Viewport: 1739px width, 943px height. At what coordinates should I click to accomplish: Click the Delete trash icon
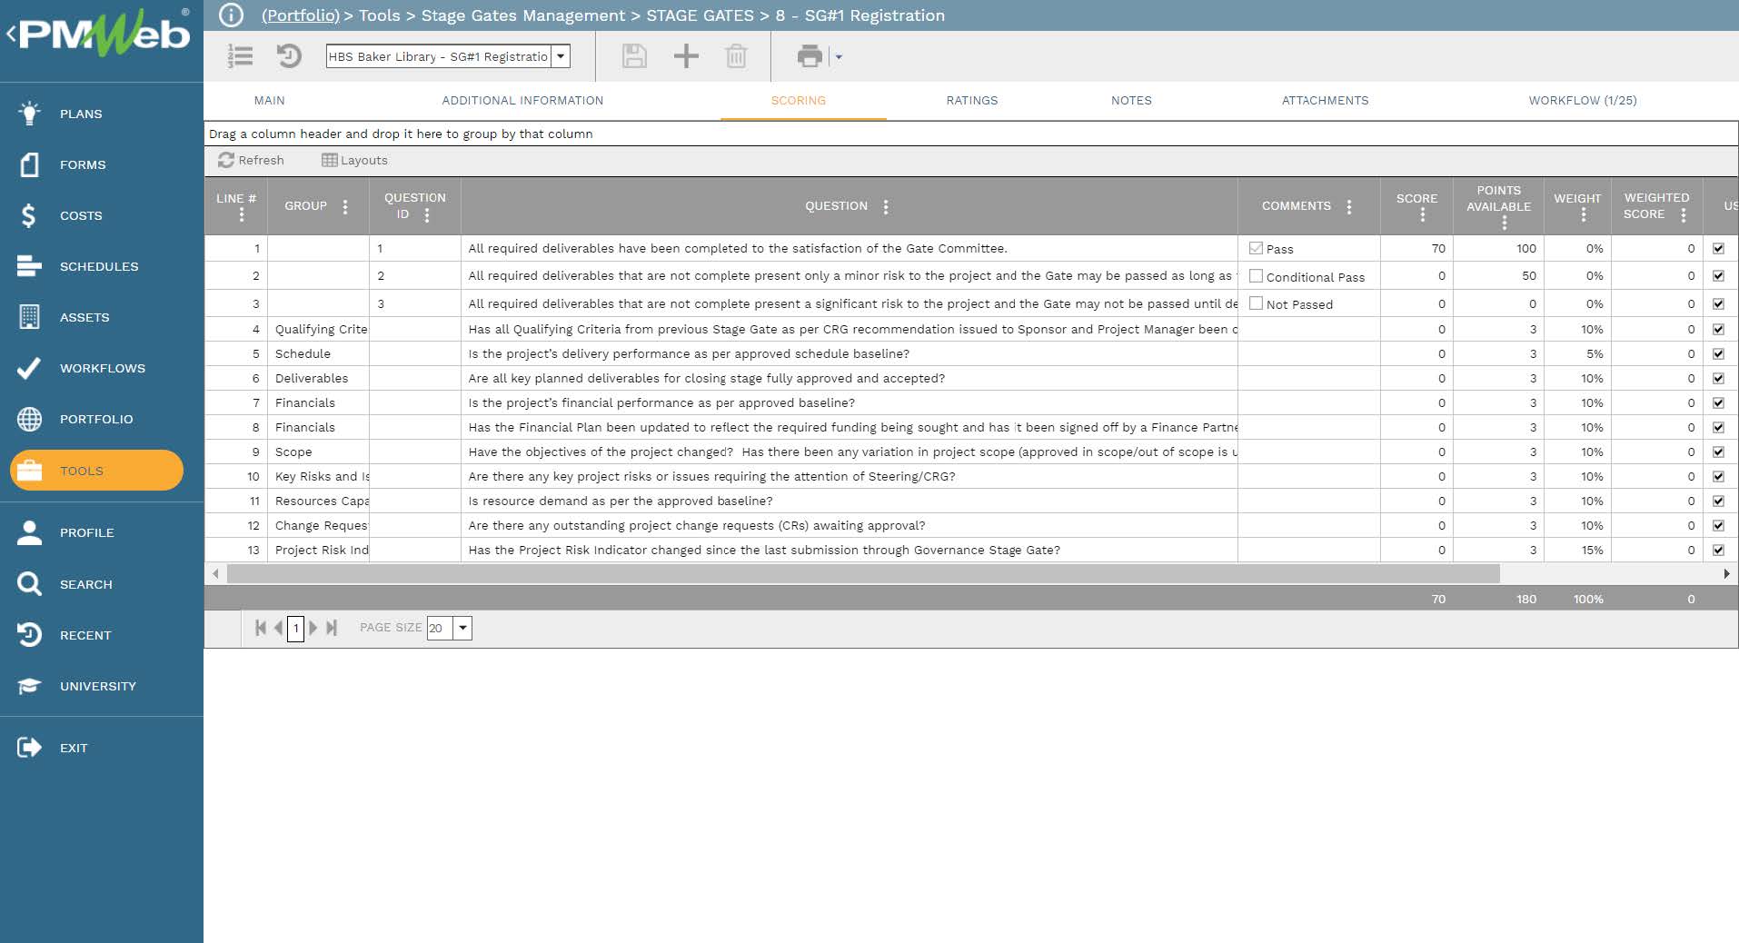click(736, 56)
